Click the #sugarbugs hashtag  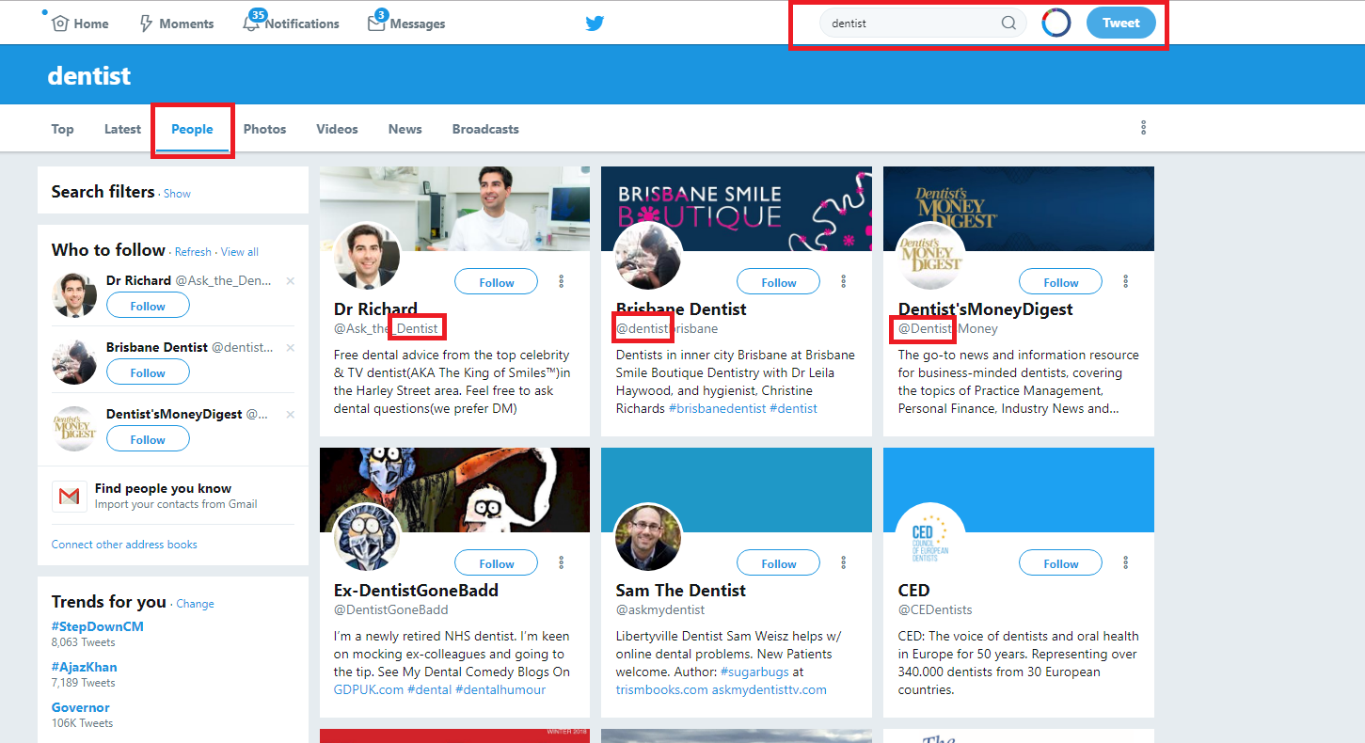(x=754, y=672)
